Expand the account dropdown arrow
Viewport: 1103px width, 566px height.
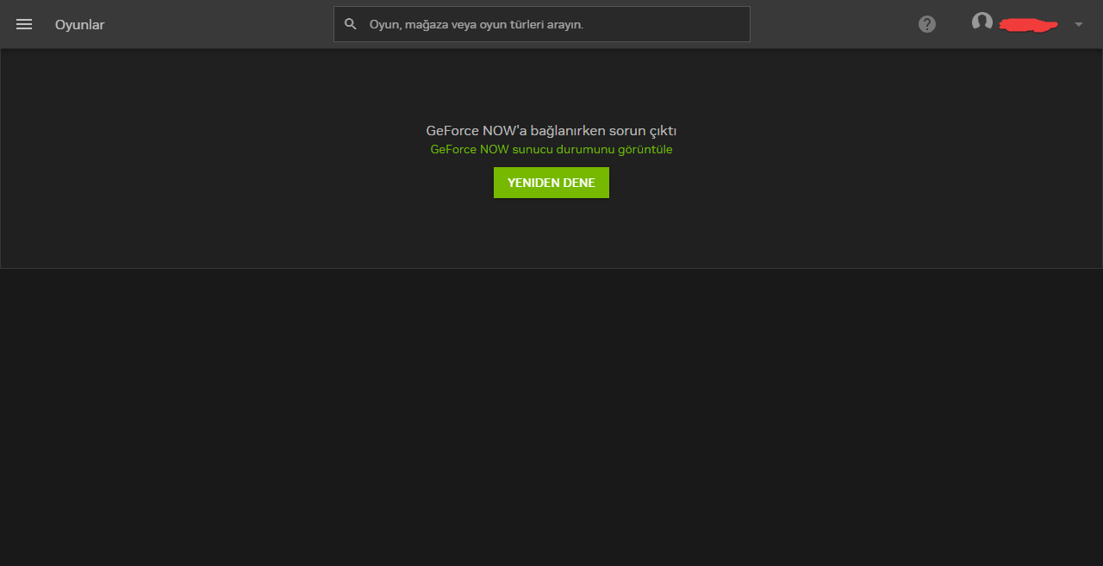(x=1079, y=24)
